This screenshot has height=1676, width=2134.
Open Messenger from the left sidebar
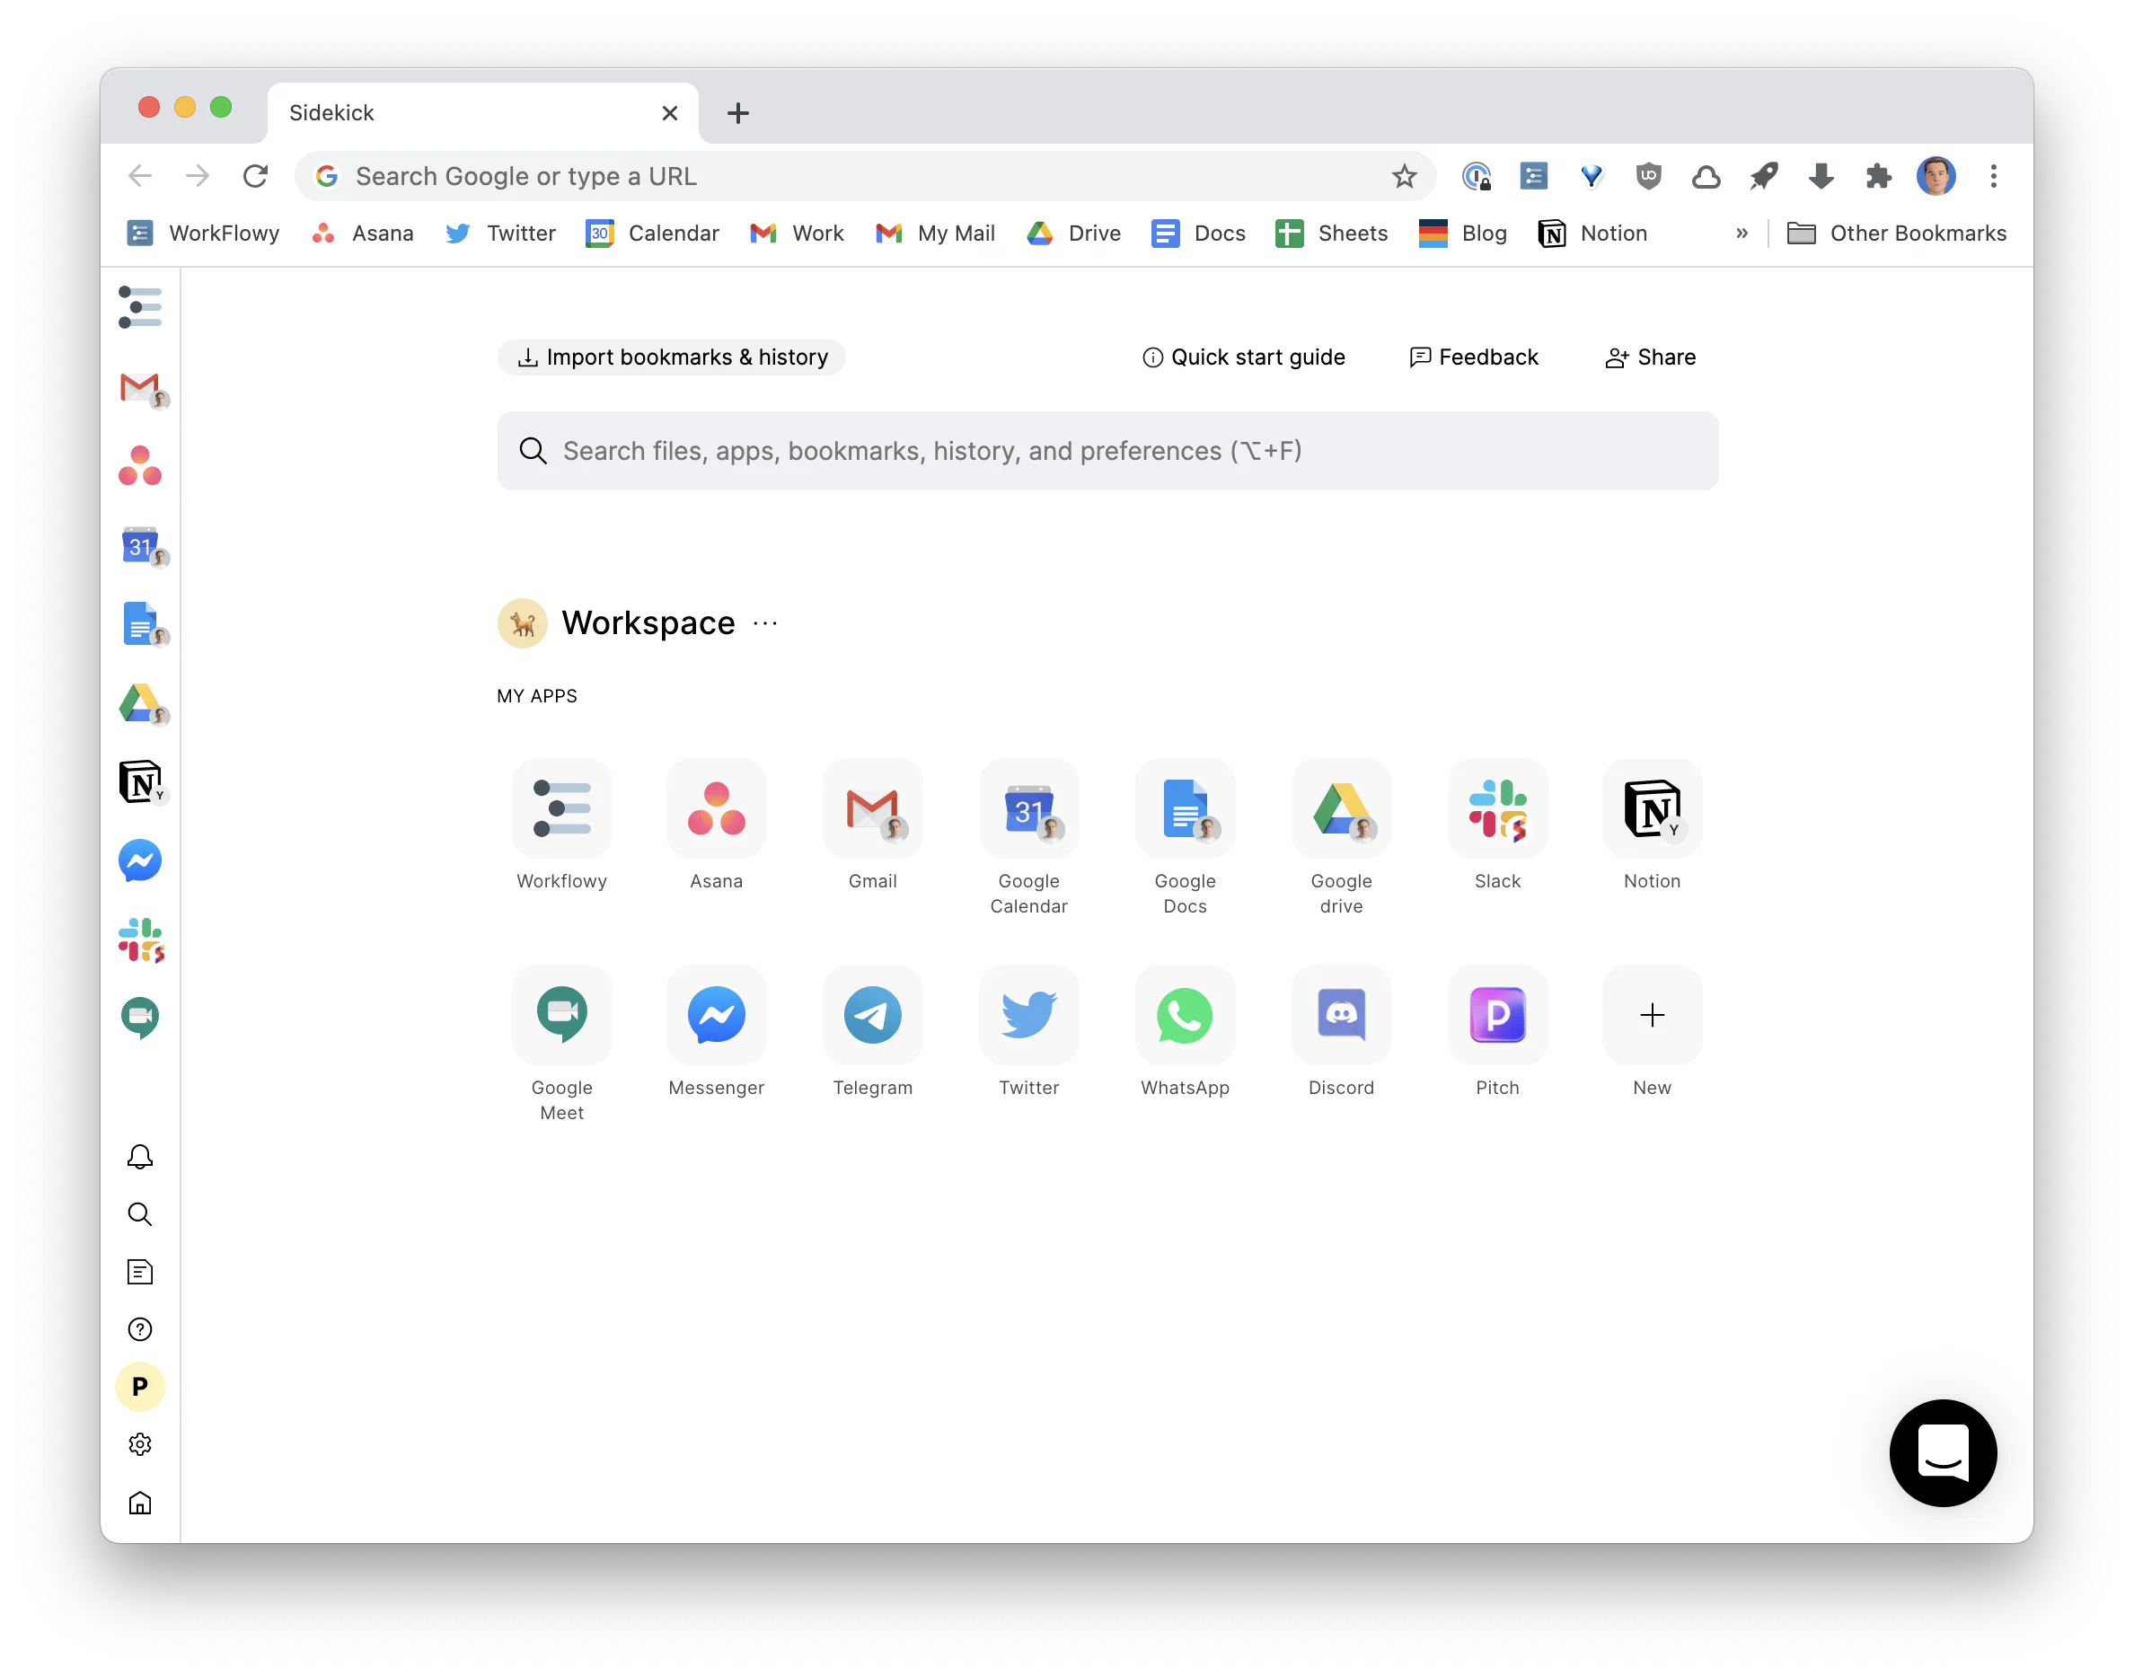coord(139,860)
